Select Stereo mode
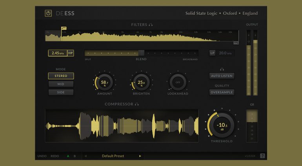 (x=61, y=76)
